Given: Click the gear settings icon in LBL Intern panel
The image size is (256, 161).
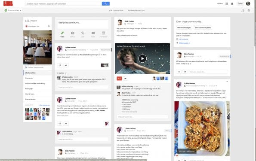Looking at the screenshot, I should point(49,26).
